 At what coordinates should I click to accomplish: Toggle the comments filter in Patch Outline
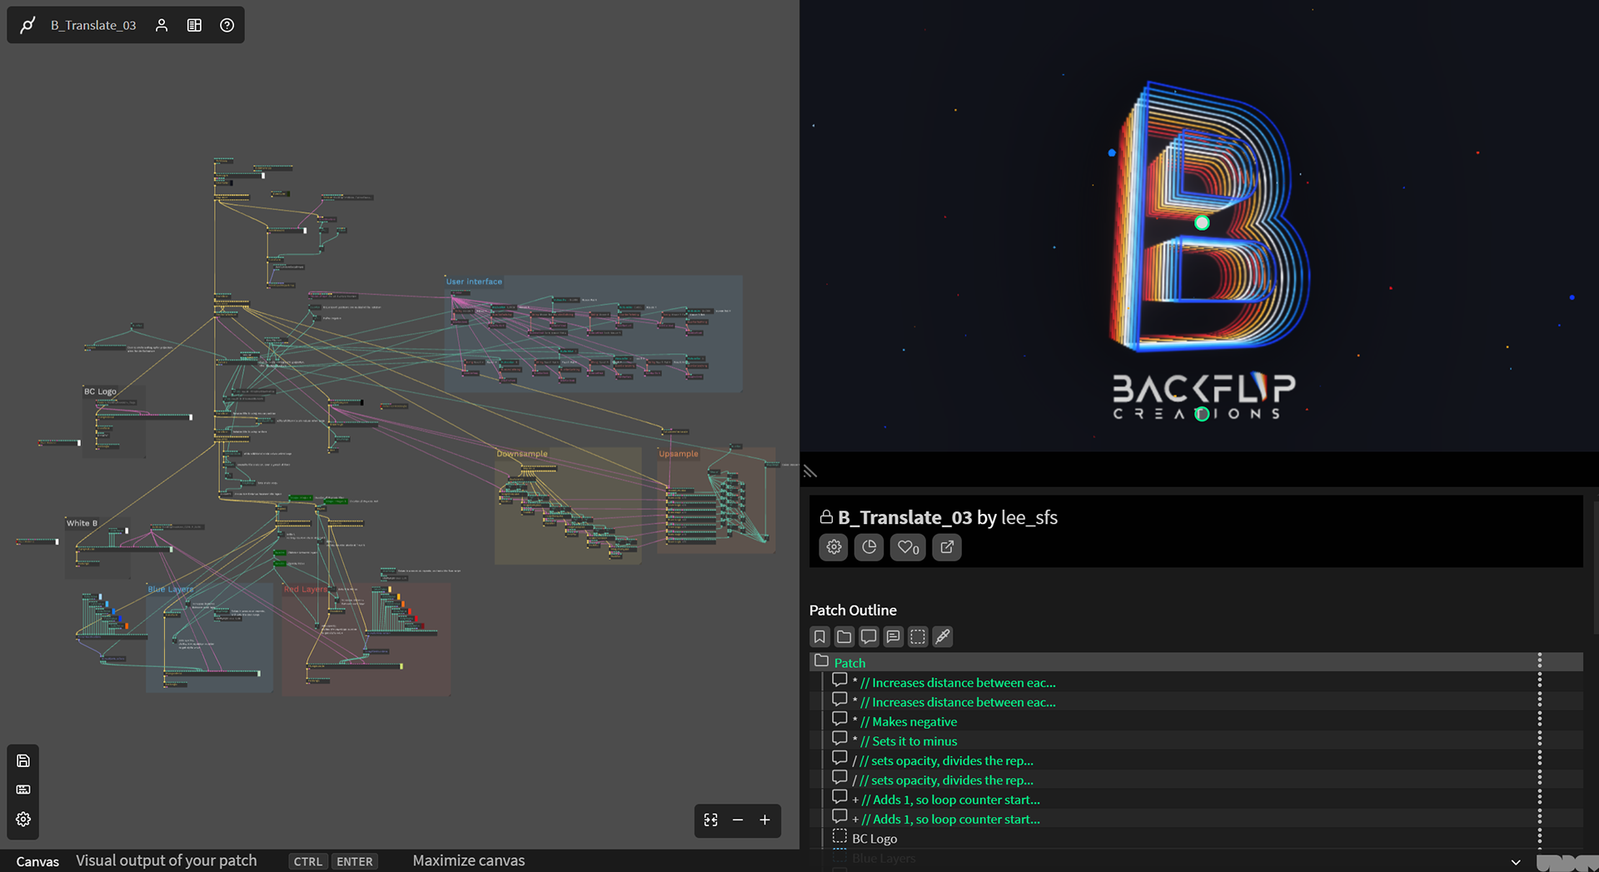tap(869, 636)
